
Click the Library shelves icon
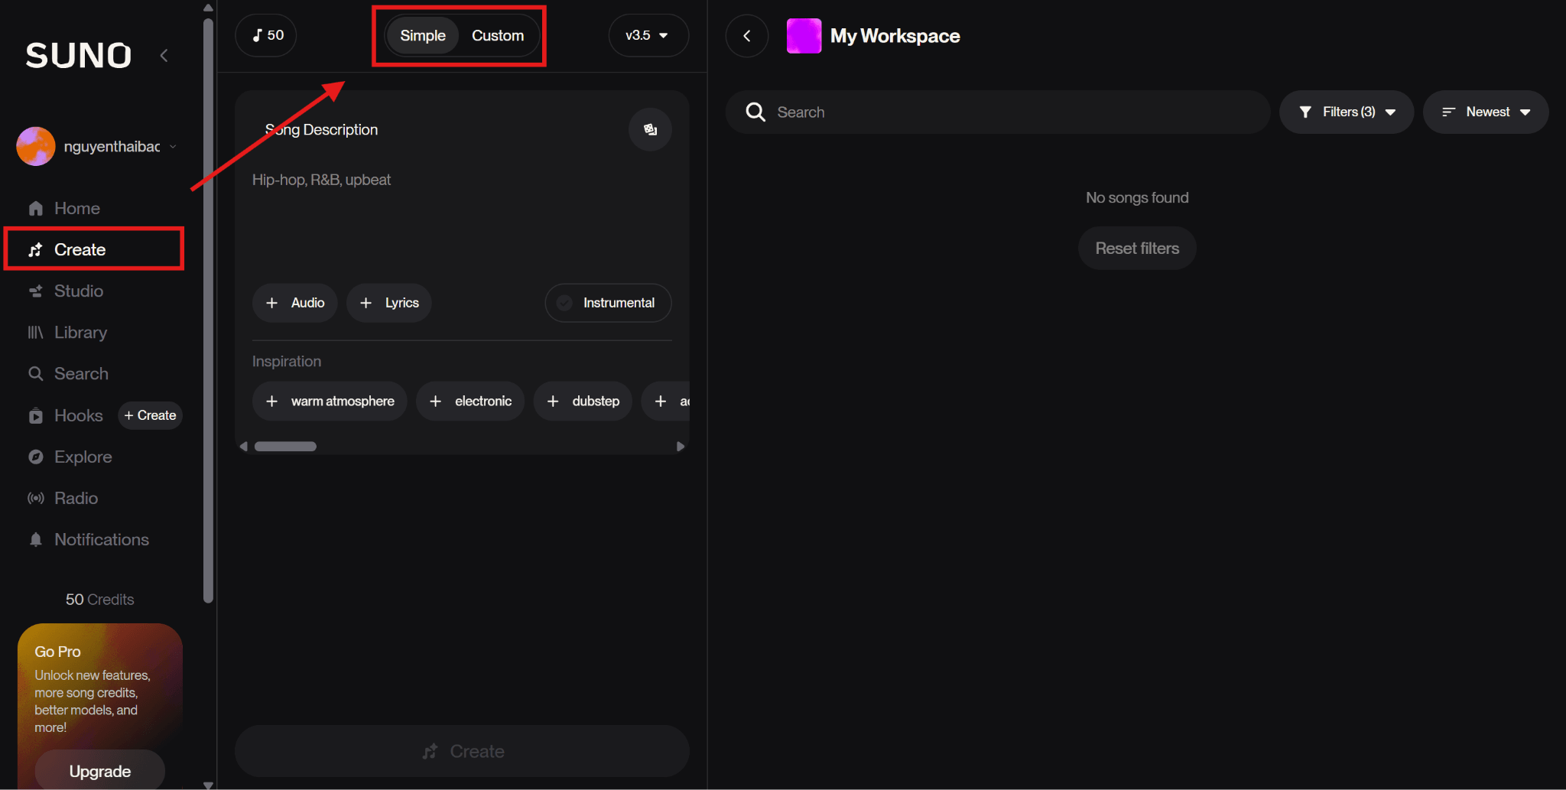(35, 332)
